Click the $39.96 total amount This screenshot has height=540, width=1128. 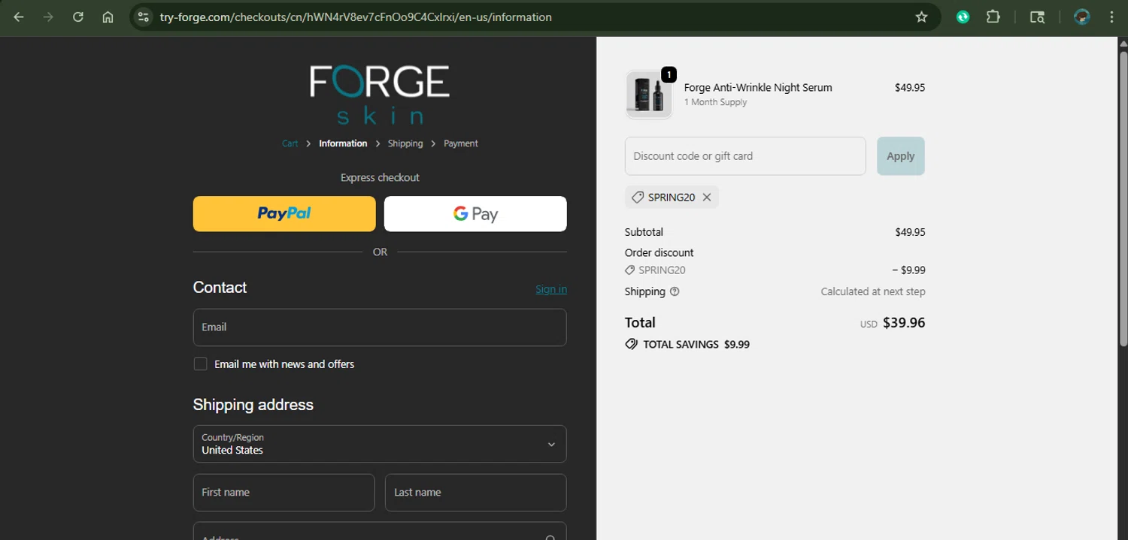(x=904, y=323)
